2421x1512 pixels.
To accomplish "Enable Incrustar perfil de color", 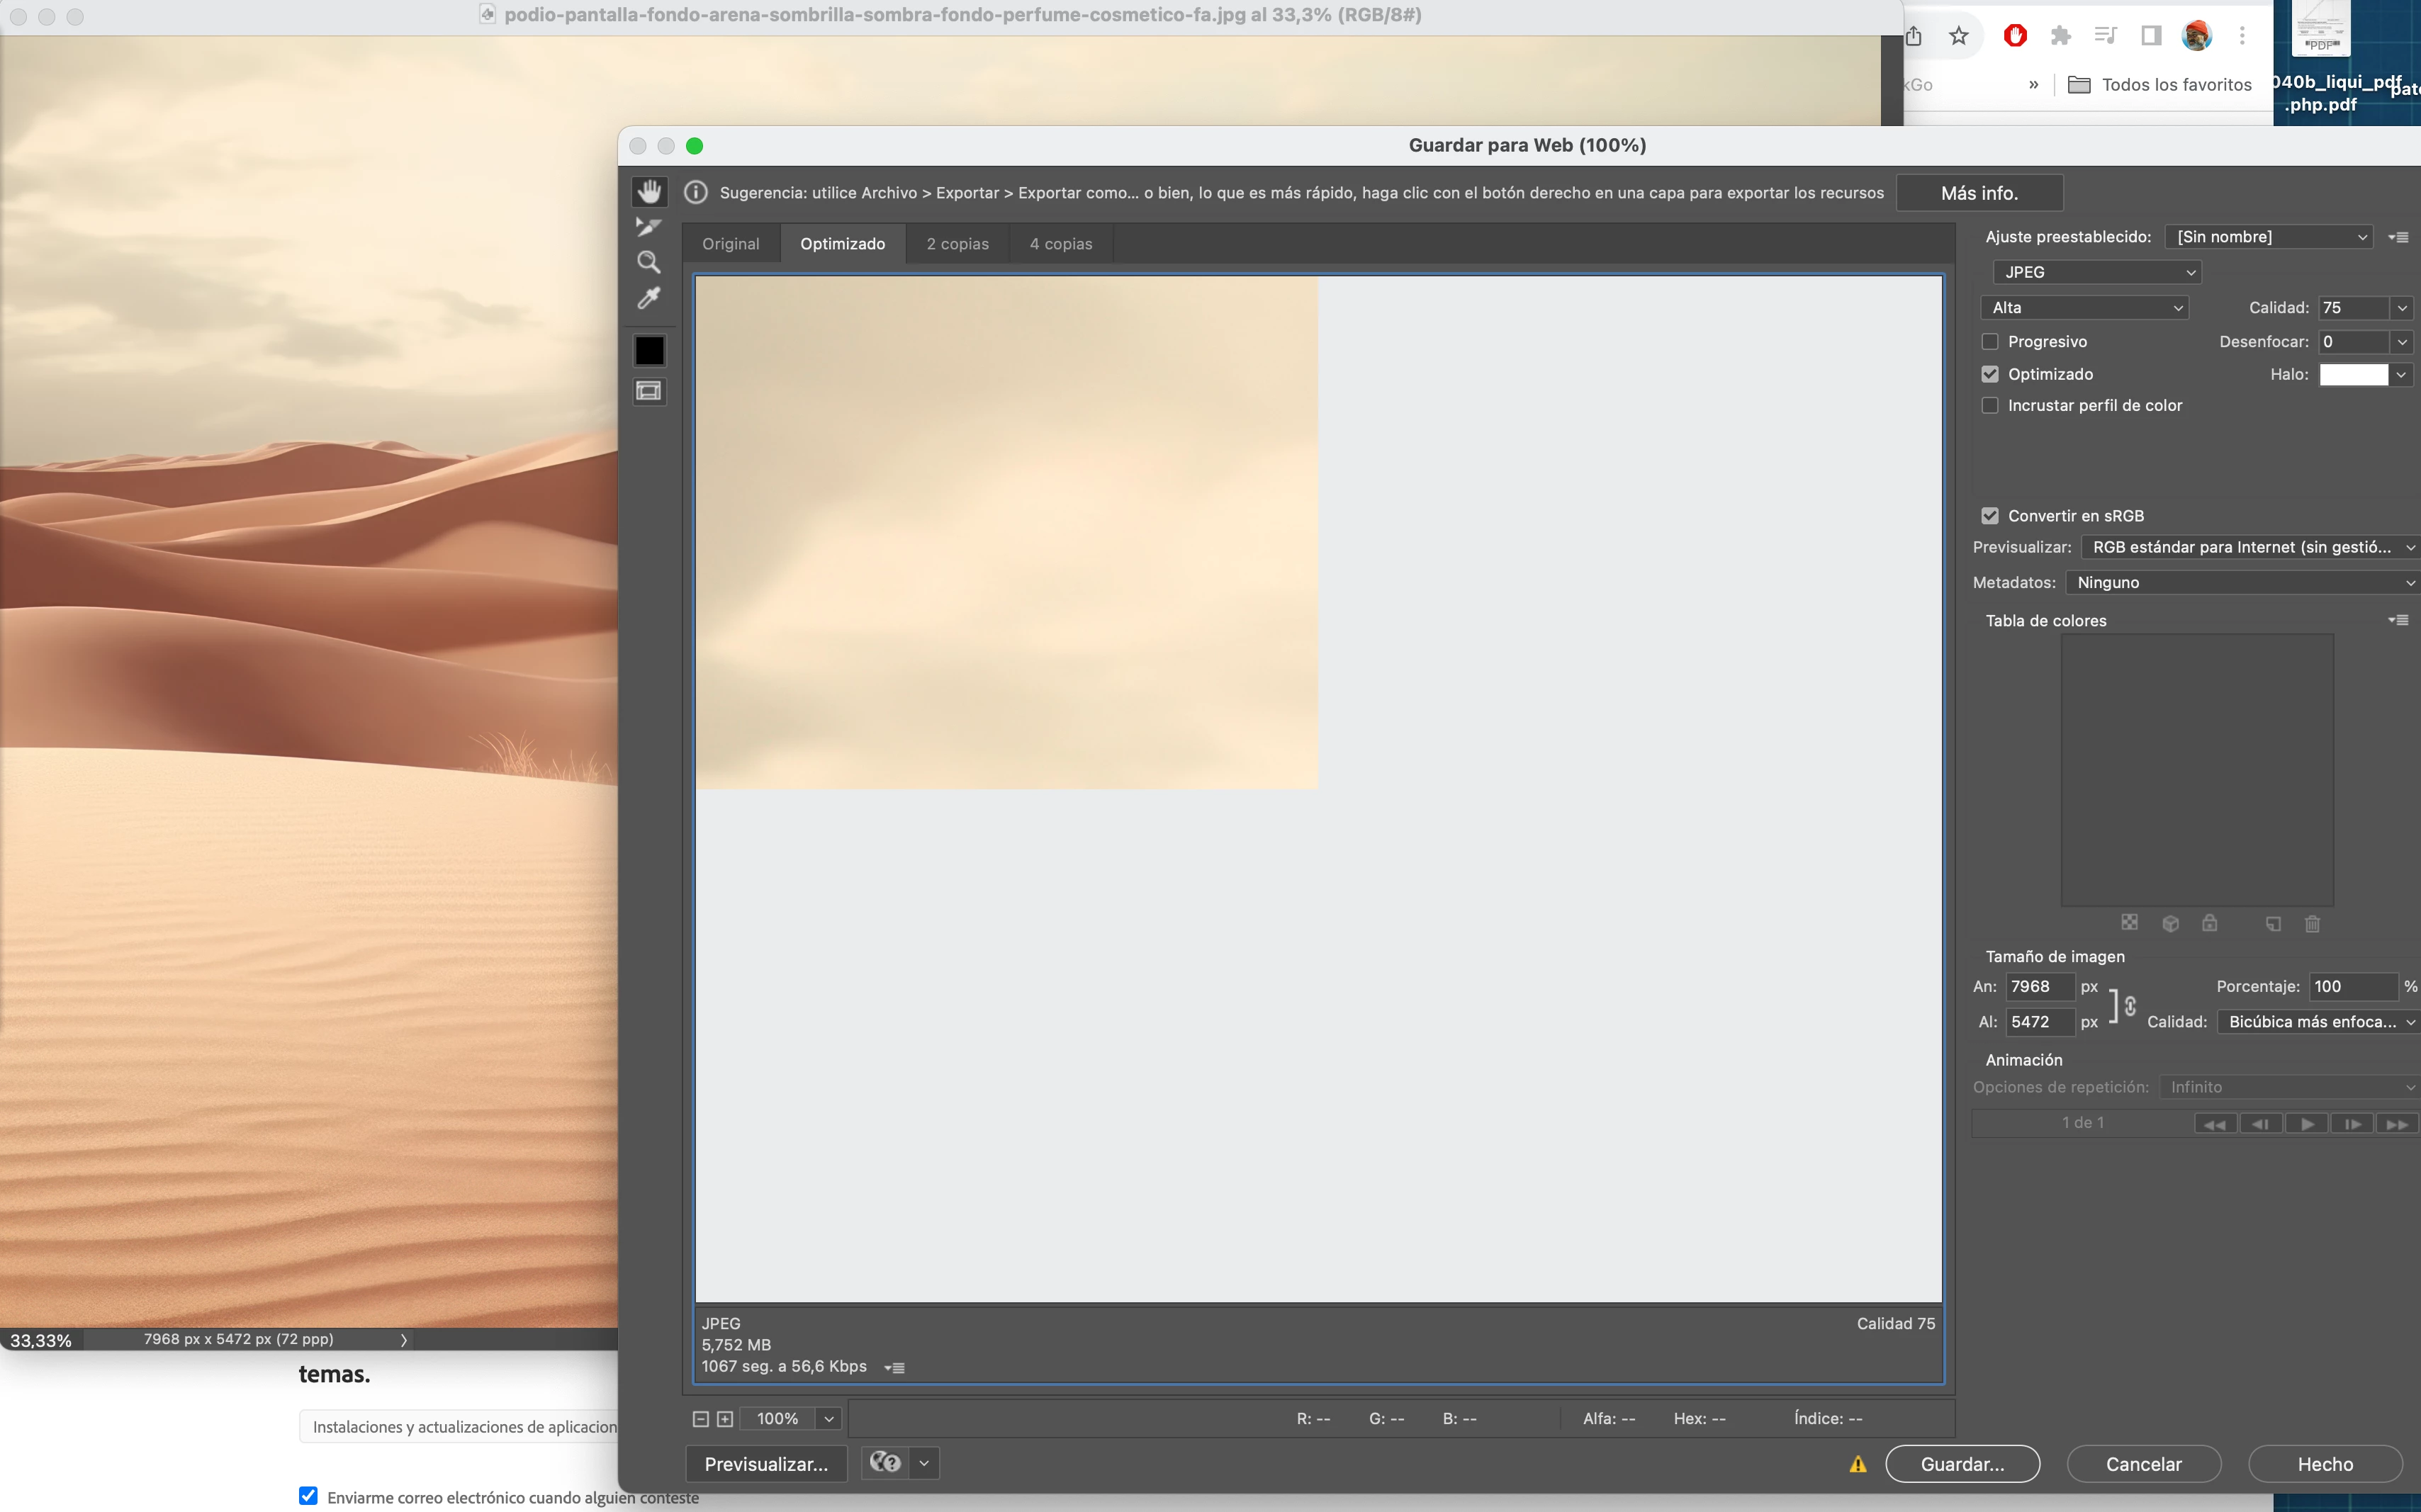I will (1990, 405).
